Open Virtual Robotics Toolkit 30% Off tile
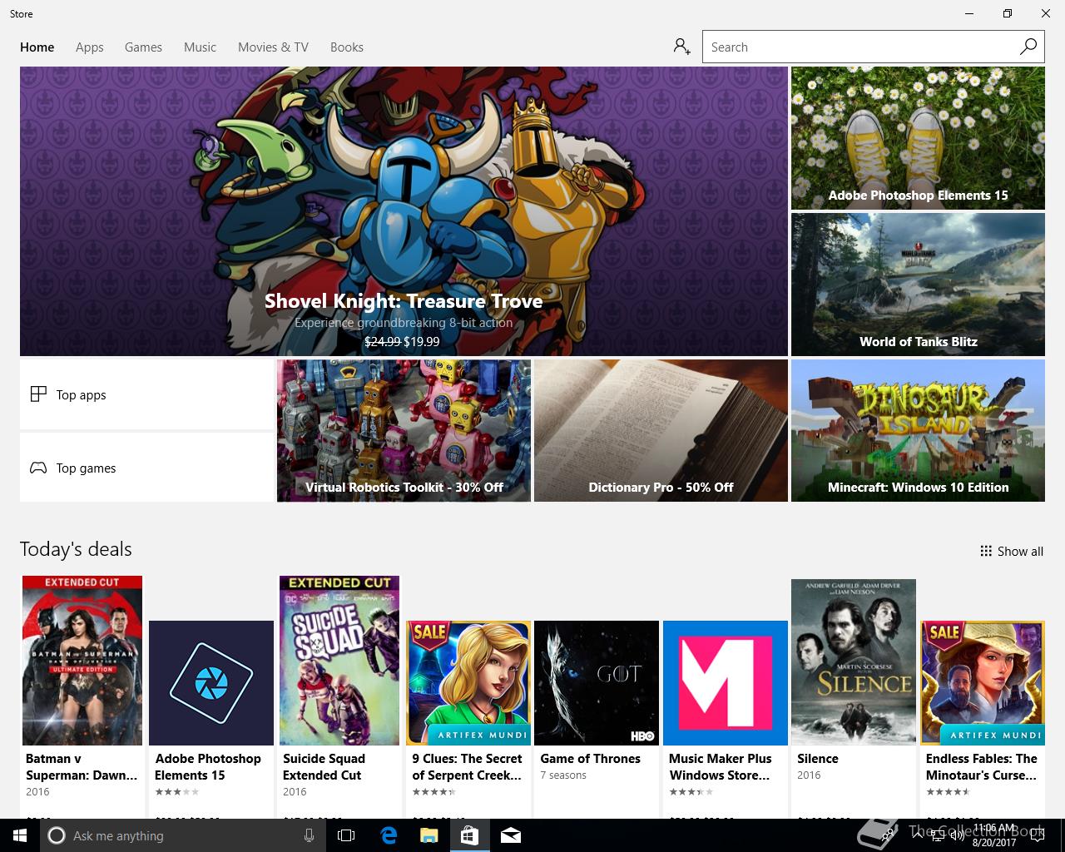1065x852 pixels. pos(404,430)
